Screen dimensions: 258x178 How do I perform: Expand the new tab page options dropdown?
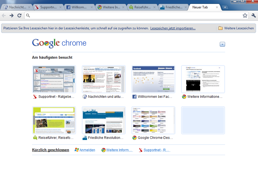click(x=222, y=44)
